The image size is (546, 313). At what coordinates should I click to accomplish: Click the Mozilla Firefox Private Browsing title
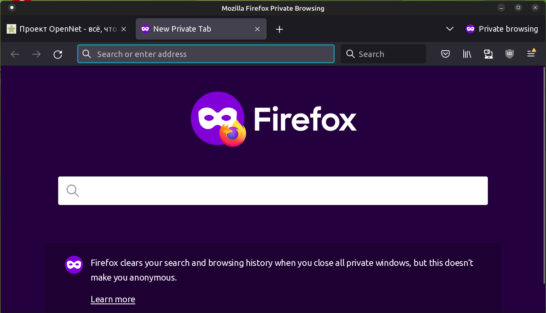(x=273, y=8)
